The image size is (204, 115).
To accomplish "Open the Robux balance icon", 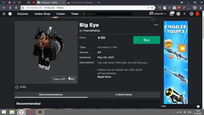I will [178, 14].
